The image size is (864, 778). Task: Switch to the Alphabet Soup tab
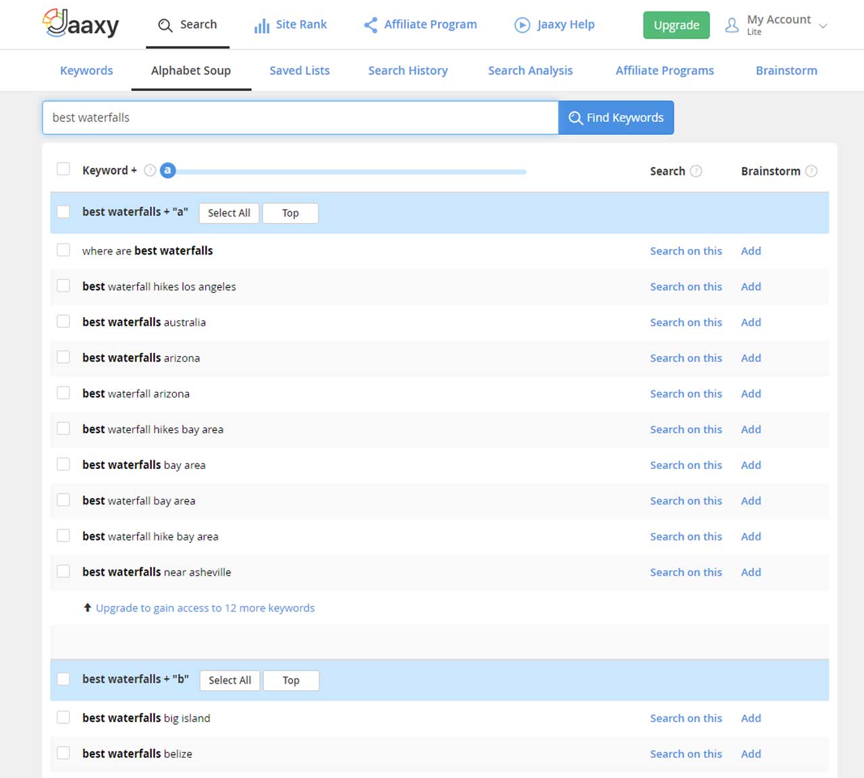coord(191,70)
